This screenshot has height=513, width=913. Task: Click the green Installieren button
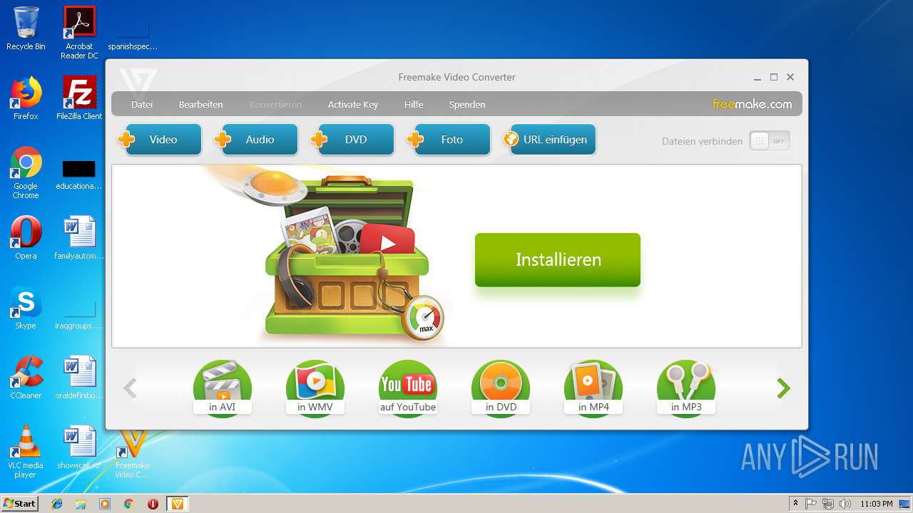[x=558, y=260]
